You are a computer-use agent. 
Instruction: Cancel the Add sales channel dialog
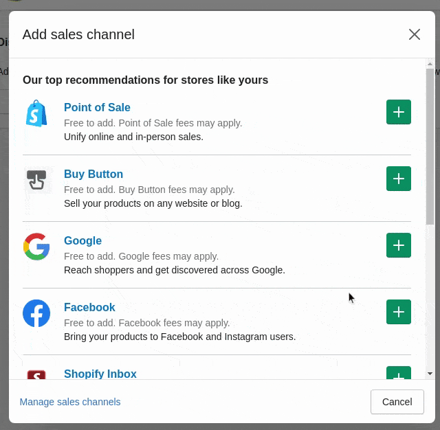[x=397, y=402]
